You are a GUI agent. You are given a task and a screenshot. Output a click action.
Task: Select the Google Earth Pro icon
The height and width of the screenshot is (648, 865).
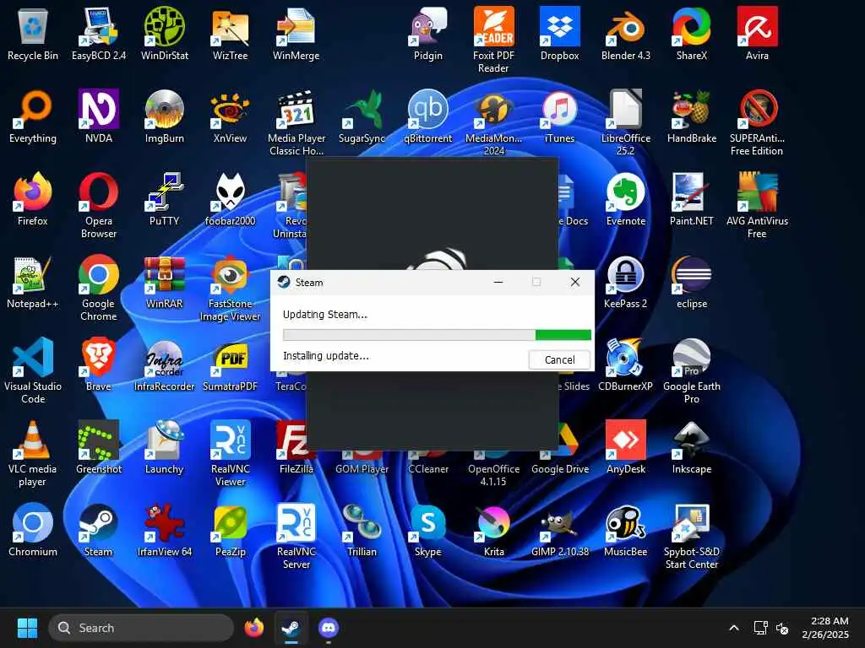pos(692,370)
